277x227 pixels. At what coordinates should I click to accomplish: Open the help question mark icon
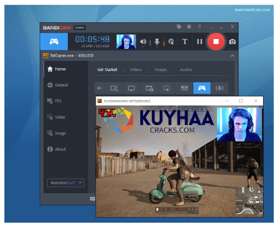[200, 26]
